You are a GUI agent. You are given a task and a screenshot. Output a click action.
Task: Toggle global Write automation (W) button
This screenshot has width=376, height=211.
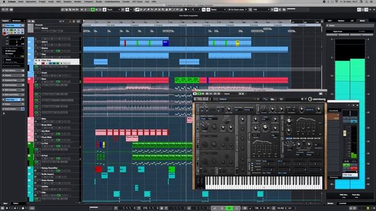point(96,9)
